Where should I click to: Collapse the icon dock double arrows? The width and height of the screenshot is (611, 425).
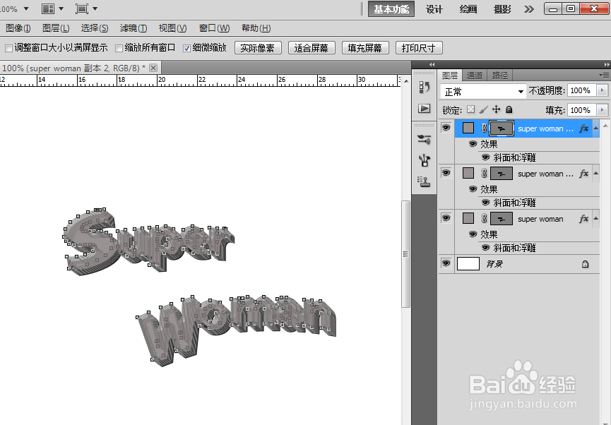click(432, 64)
